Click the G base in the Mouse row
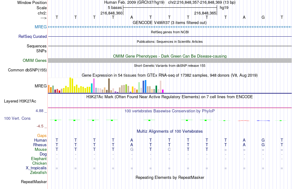Image resolution: width=292 pixels, height=189 pixels. coord(132,150)
